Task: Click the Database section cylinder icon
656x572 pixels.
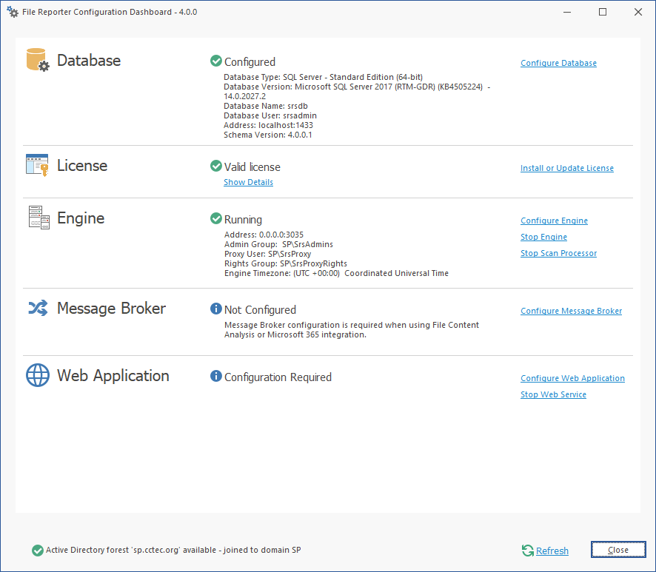Action: pyautogui.click(x=37, y=60)
